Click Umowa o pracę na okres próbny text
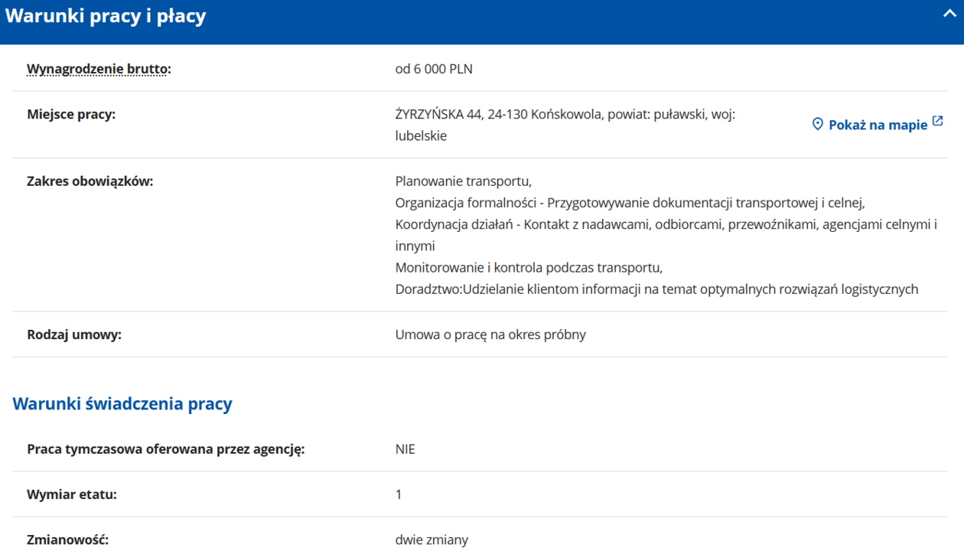Screen dimensions: 964x548 tap(490, 334)
